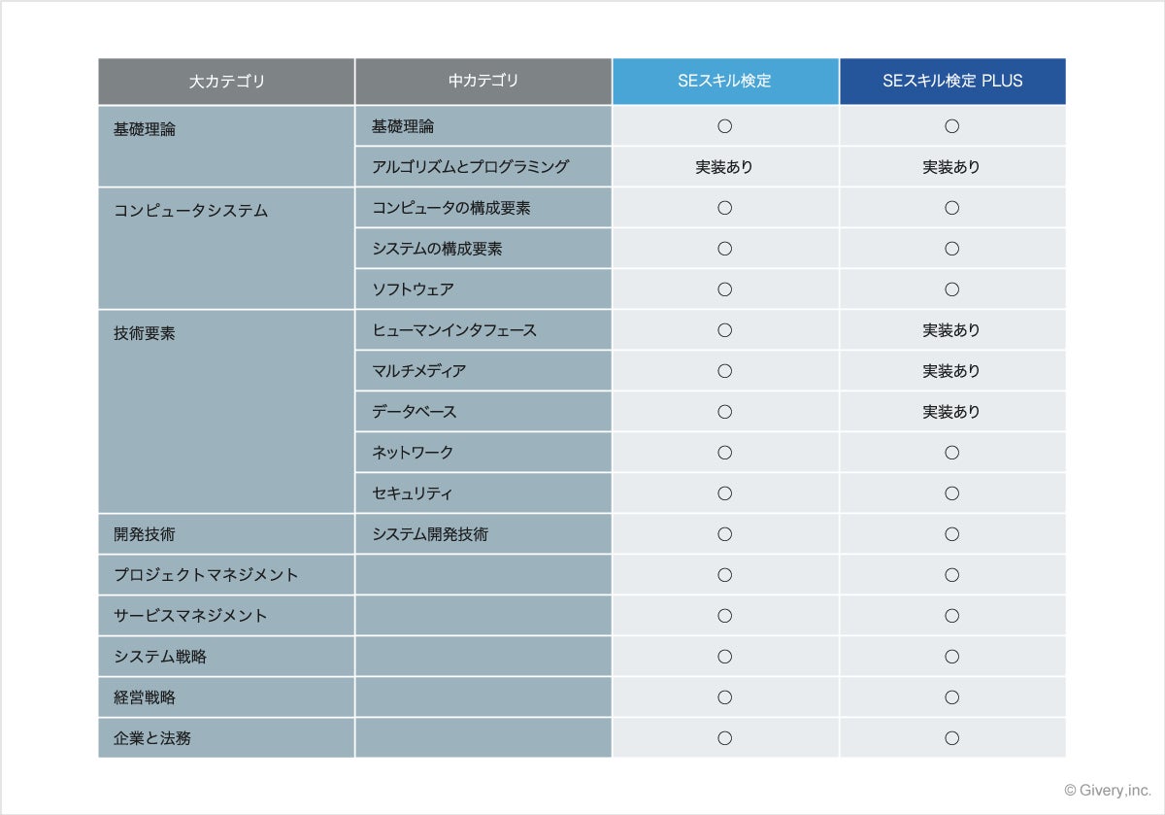Select the セキュリティ cell

pos(483,493)
